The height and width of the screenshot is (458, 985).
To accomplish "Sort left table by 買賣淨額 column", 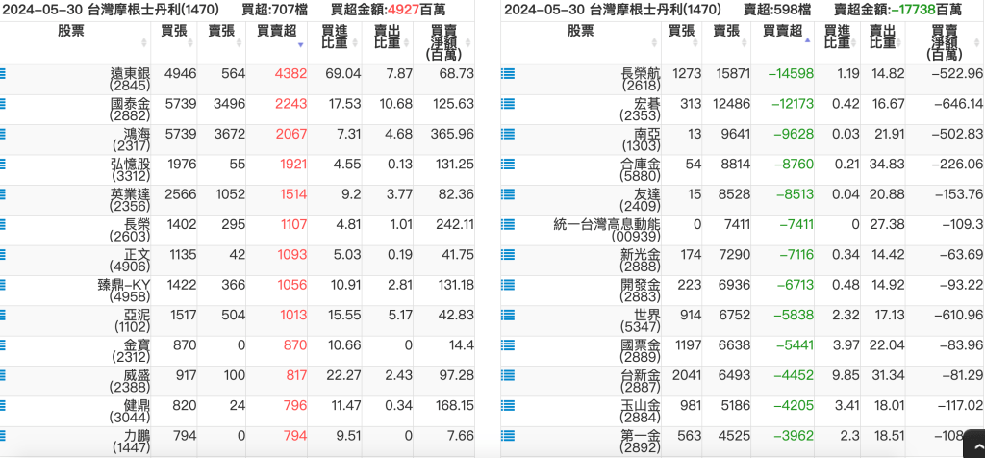I will coord(442,41).
